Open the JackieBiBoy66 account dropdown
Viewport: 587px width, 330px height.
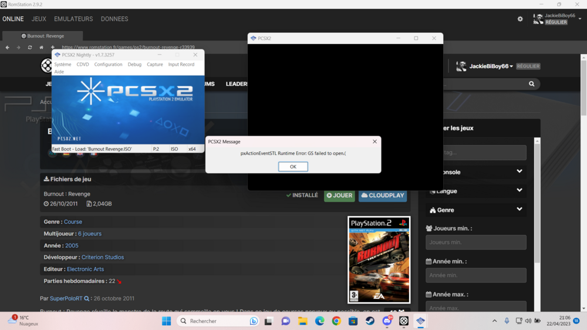pyautogui.click(x=491, y=67)
